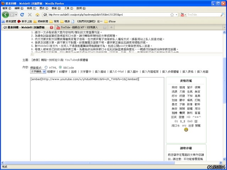Bookmark page with the star icon
The height and width of the screenshot is (170, 227).
click(172, 15)
